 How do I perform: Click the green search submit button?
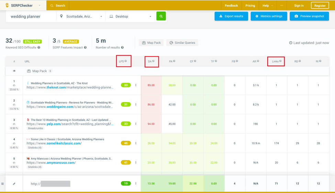point(161,16)
